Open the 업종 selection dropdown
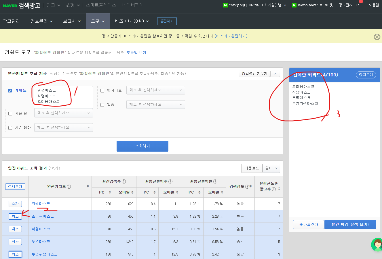Image resolution: width=382 pixels, height=259 pixels. point(155,105)
